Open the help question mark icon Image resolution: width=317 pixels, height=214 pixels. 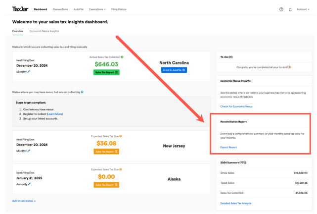281,9
